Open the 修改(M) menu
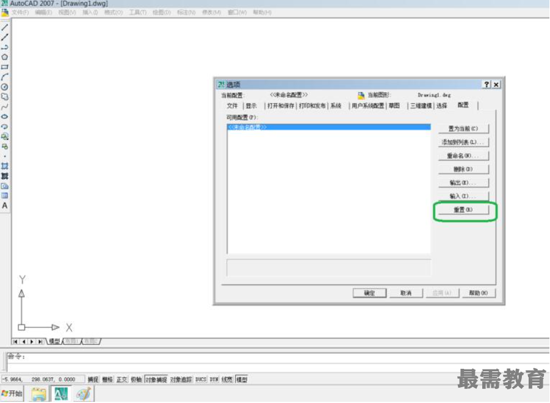Viewport: 550px width, 403px height. tap(211, 12)
